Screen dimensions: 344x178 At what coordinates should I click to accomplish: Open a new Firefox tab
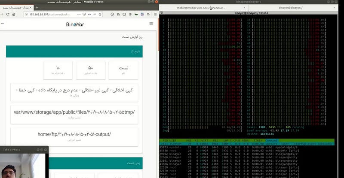pos(37,7)
